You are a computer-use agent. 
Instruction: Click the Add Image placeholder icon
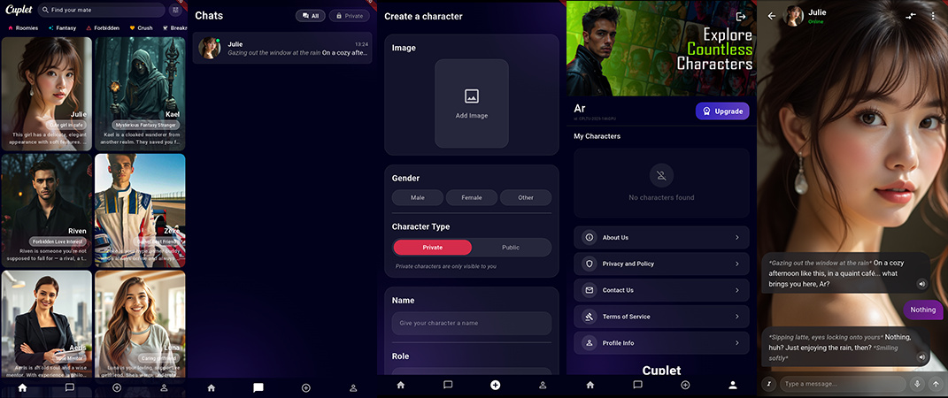click(x=472, y=96)
